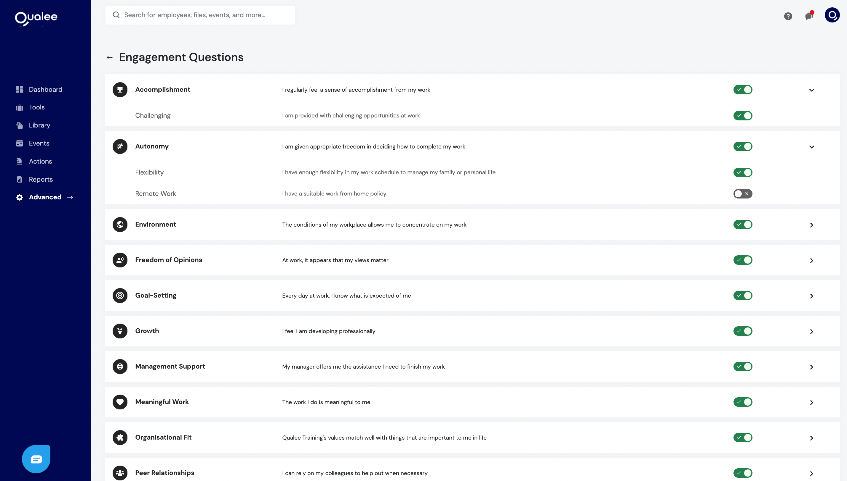Enable the Remote Work question toggle
Image resolution: width=847 pixels, height=481 pixels.
click(x=742, y=193)
